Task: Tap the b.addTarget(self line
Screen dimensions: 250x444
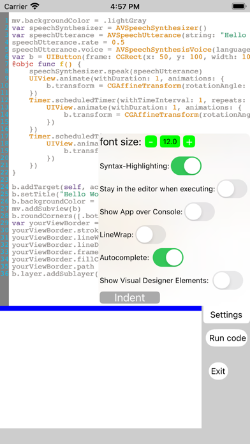Action: [x=55, y=187]
